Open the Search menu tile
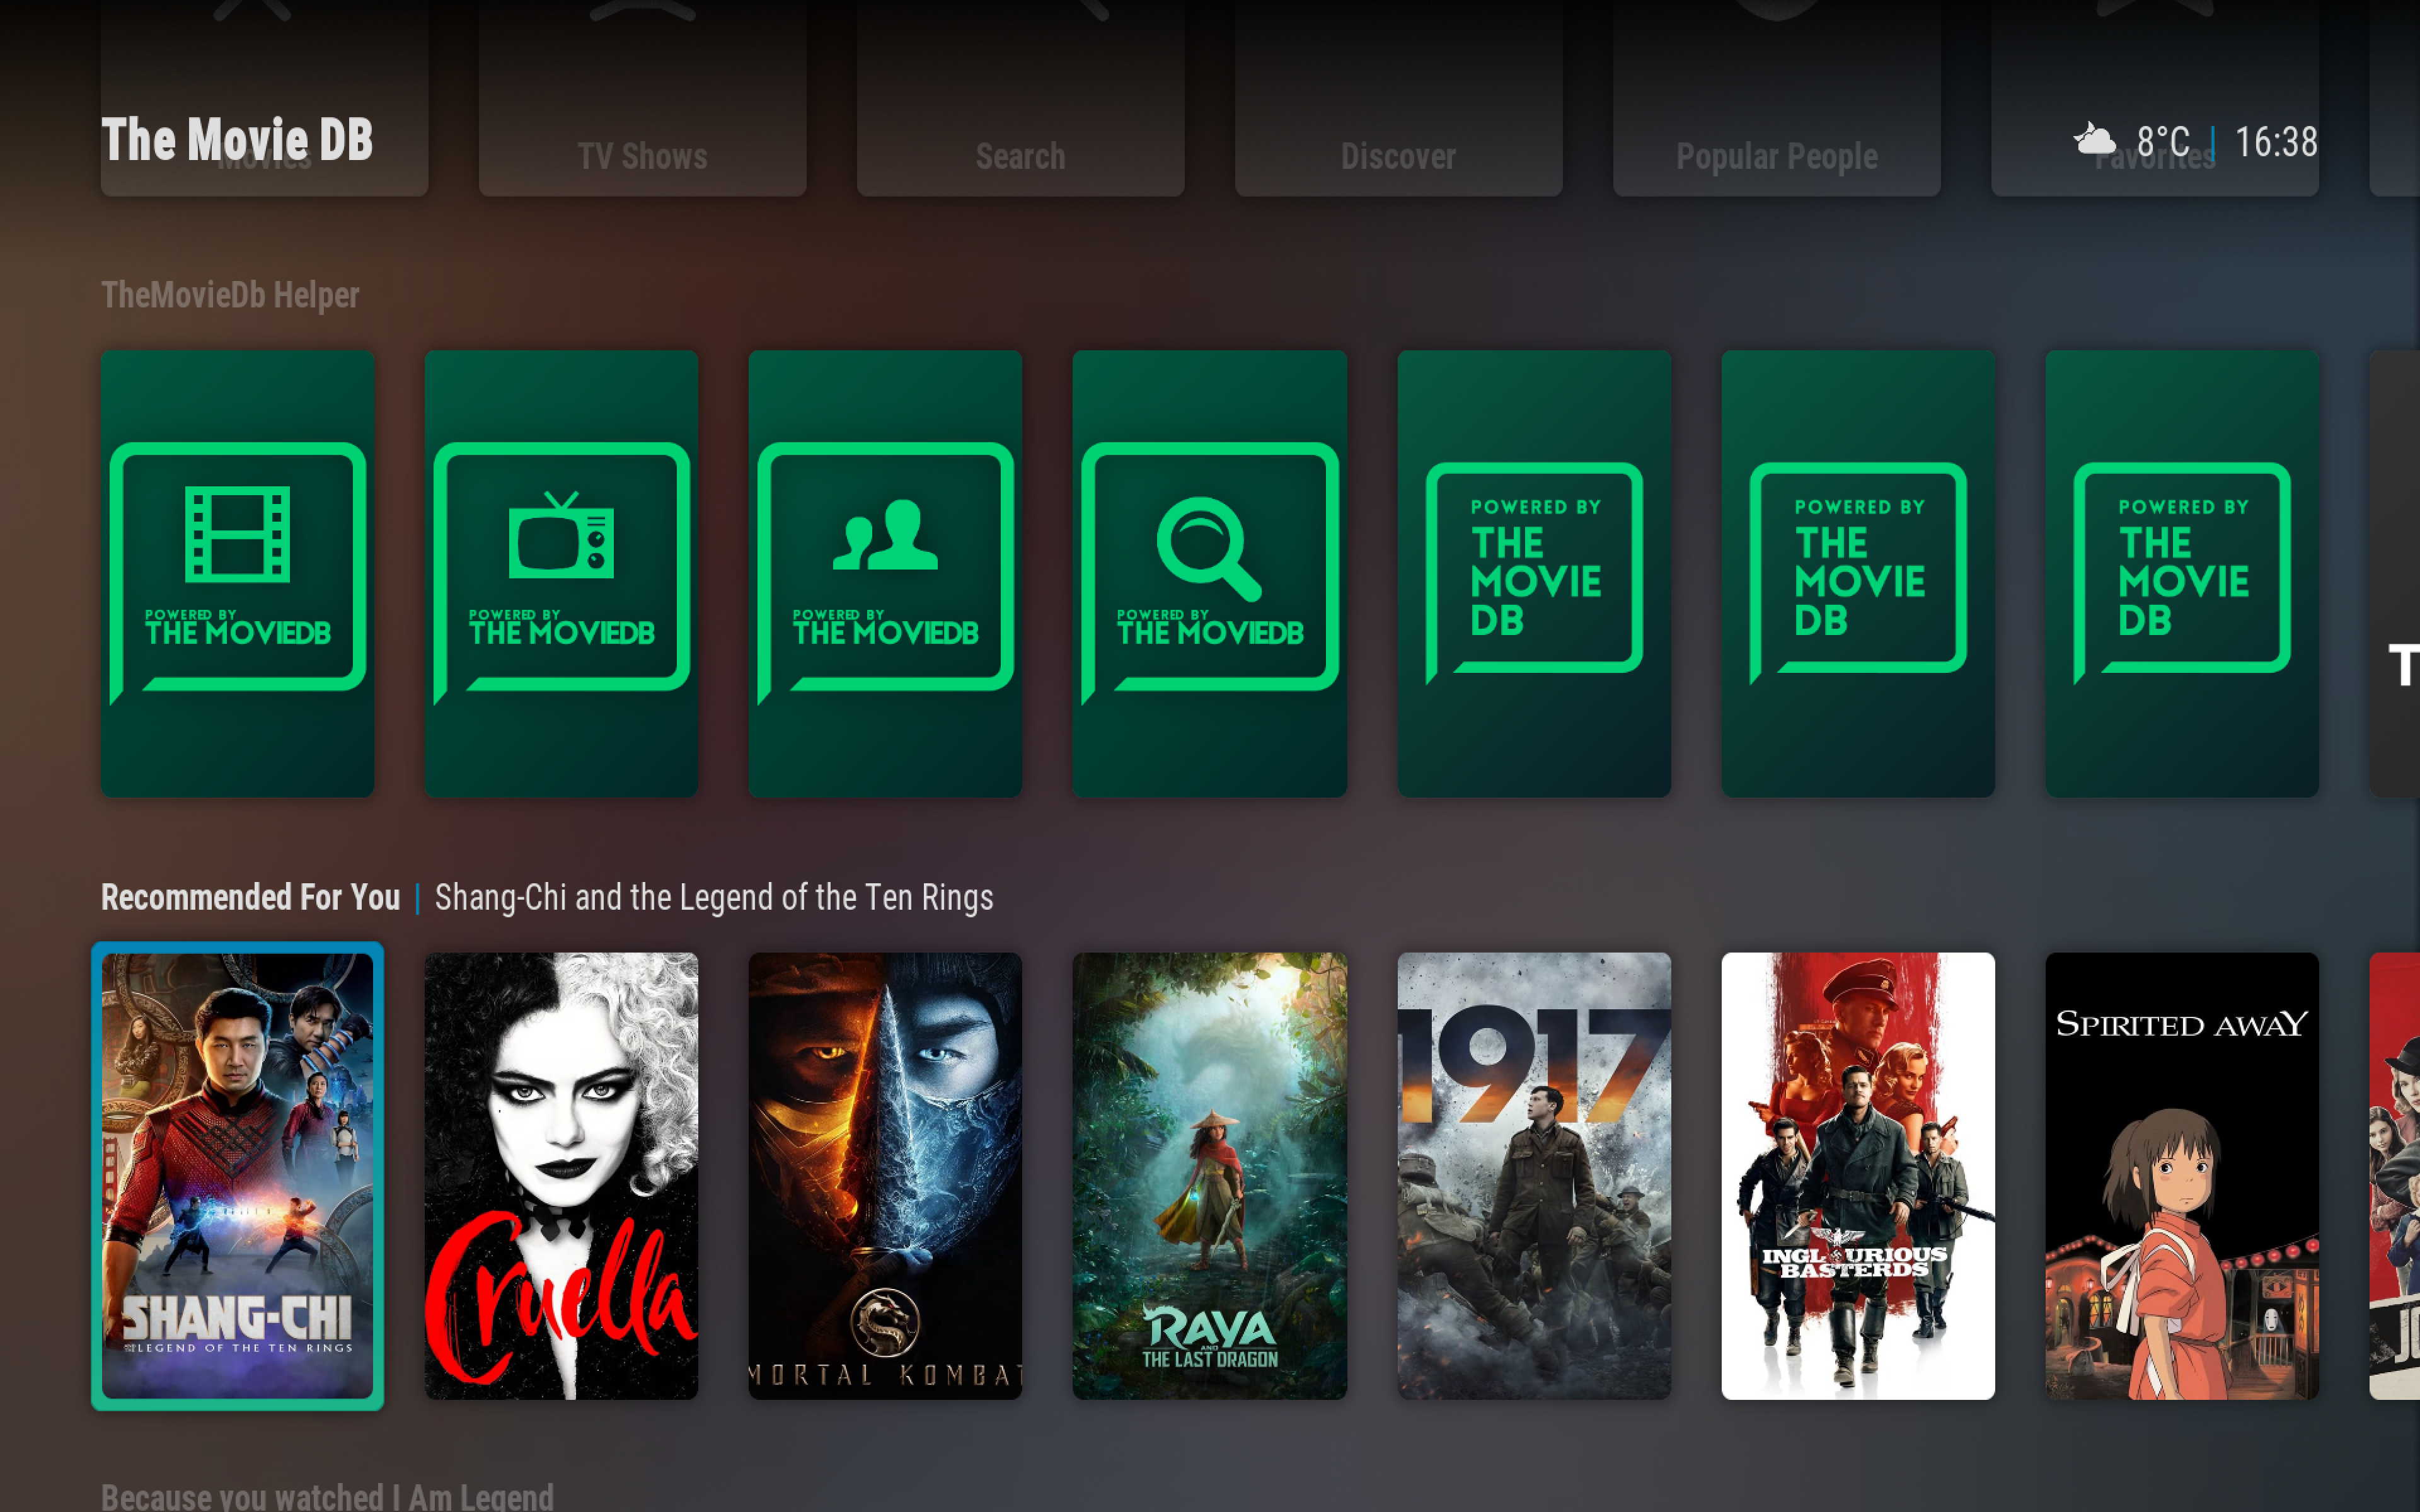The image size is (2420, 1512). click(1020, 98)
